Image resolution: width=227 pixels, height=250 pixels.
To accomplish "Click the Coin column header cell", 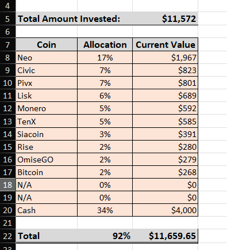I will tap(47, 45).
